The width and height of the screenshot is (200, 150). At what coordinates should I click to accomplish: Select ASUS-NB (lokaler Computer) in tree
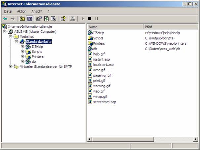[x=35, y=31]
